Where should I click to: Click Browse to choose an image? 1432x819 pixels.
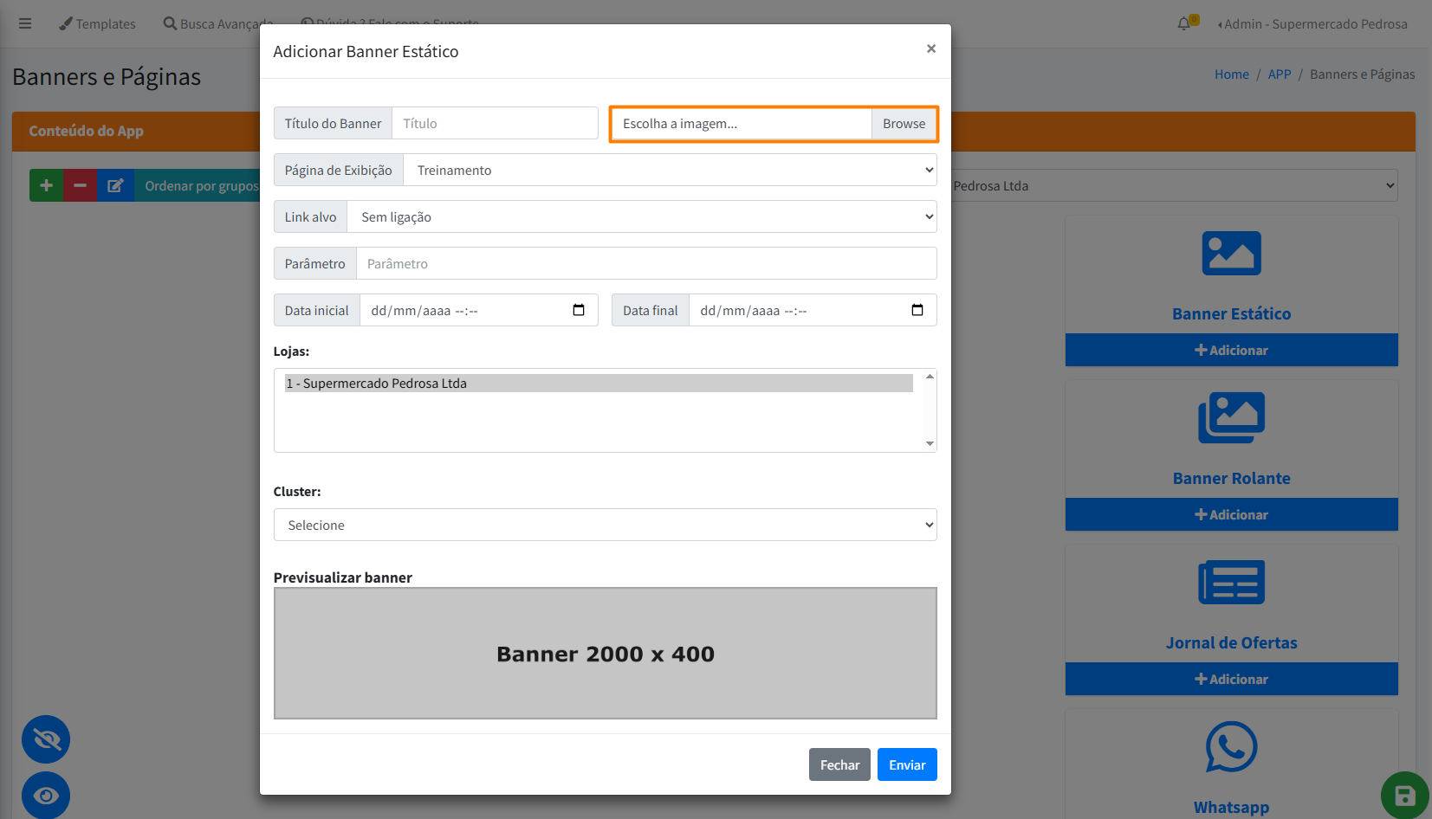click(x=904, y=124)
